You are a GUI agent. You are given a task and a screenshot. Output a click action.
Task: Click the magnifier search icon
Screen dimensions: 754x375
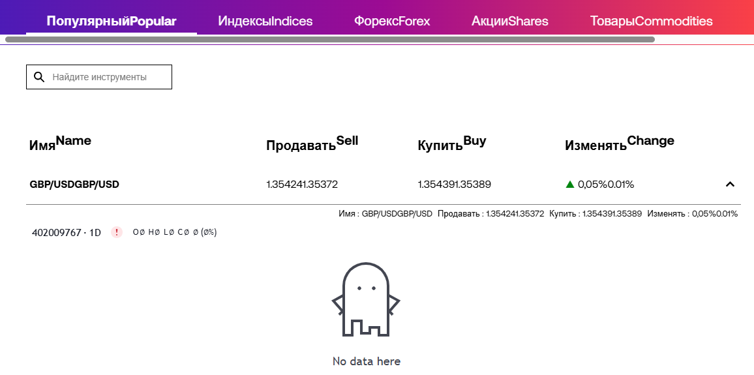click(39, 77)
